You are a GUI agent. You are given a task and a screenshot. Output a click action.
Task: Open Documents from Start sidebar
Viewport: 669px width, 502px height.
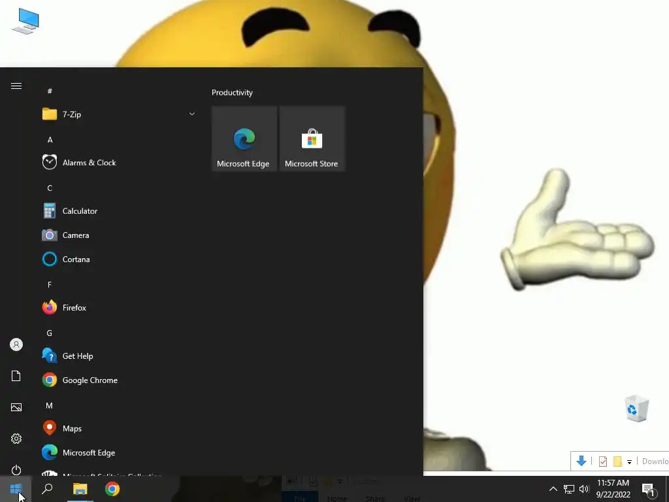tap(16, 376)
